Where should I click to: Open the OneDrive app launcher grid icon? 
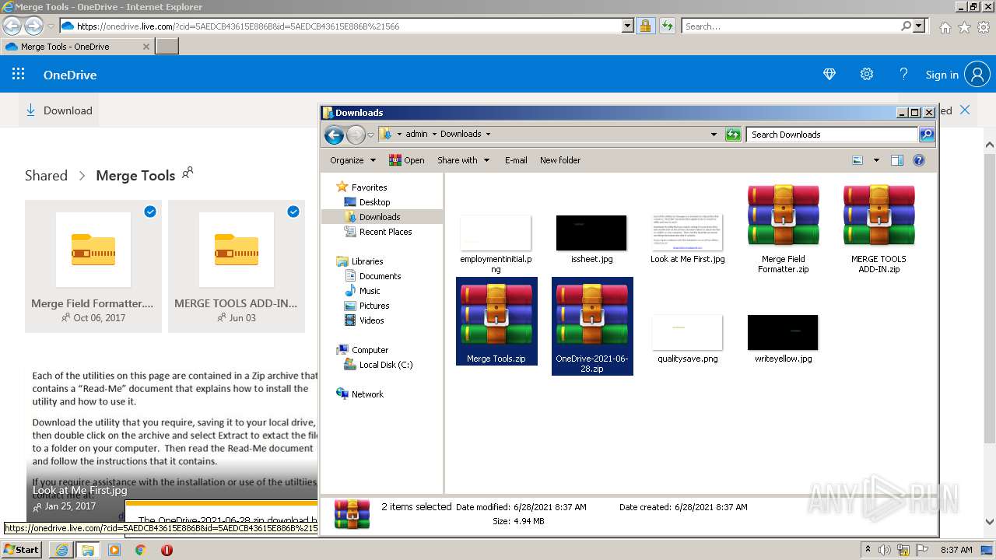pos(19,75)
